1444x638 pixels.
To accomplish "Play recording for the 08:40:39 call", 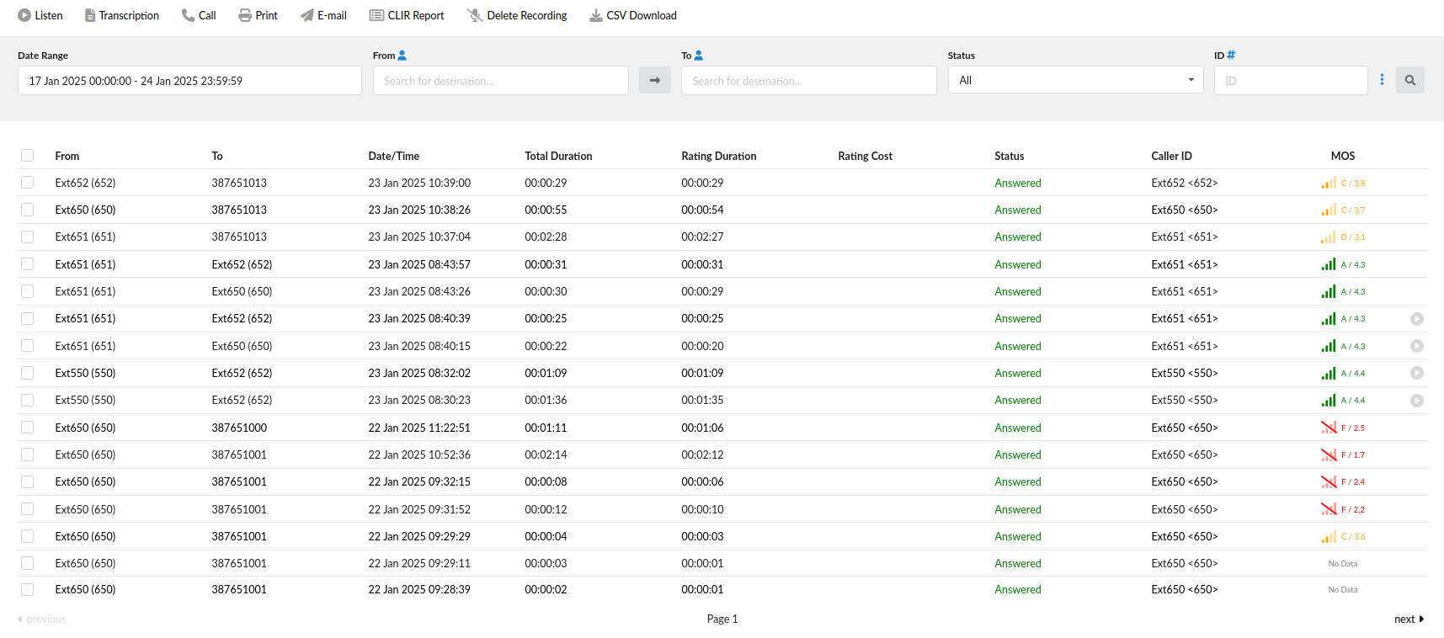I will [1417, 319].
